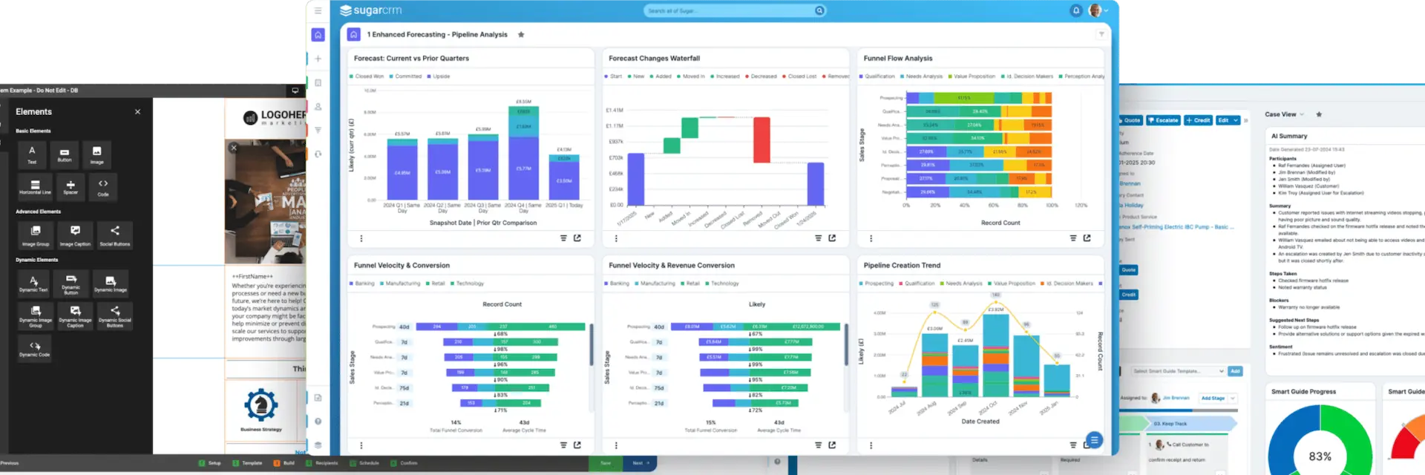Insert a Dynamic Image element

111,284
